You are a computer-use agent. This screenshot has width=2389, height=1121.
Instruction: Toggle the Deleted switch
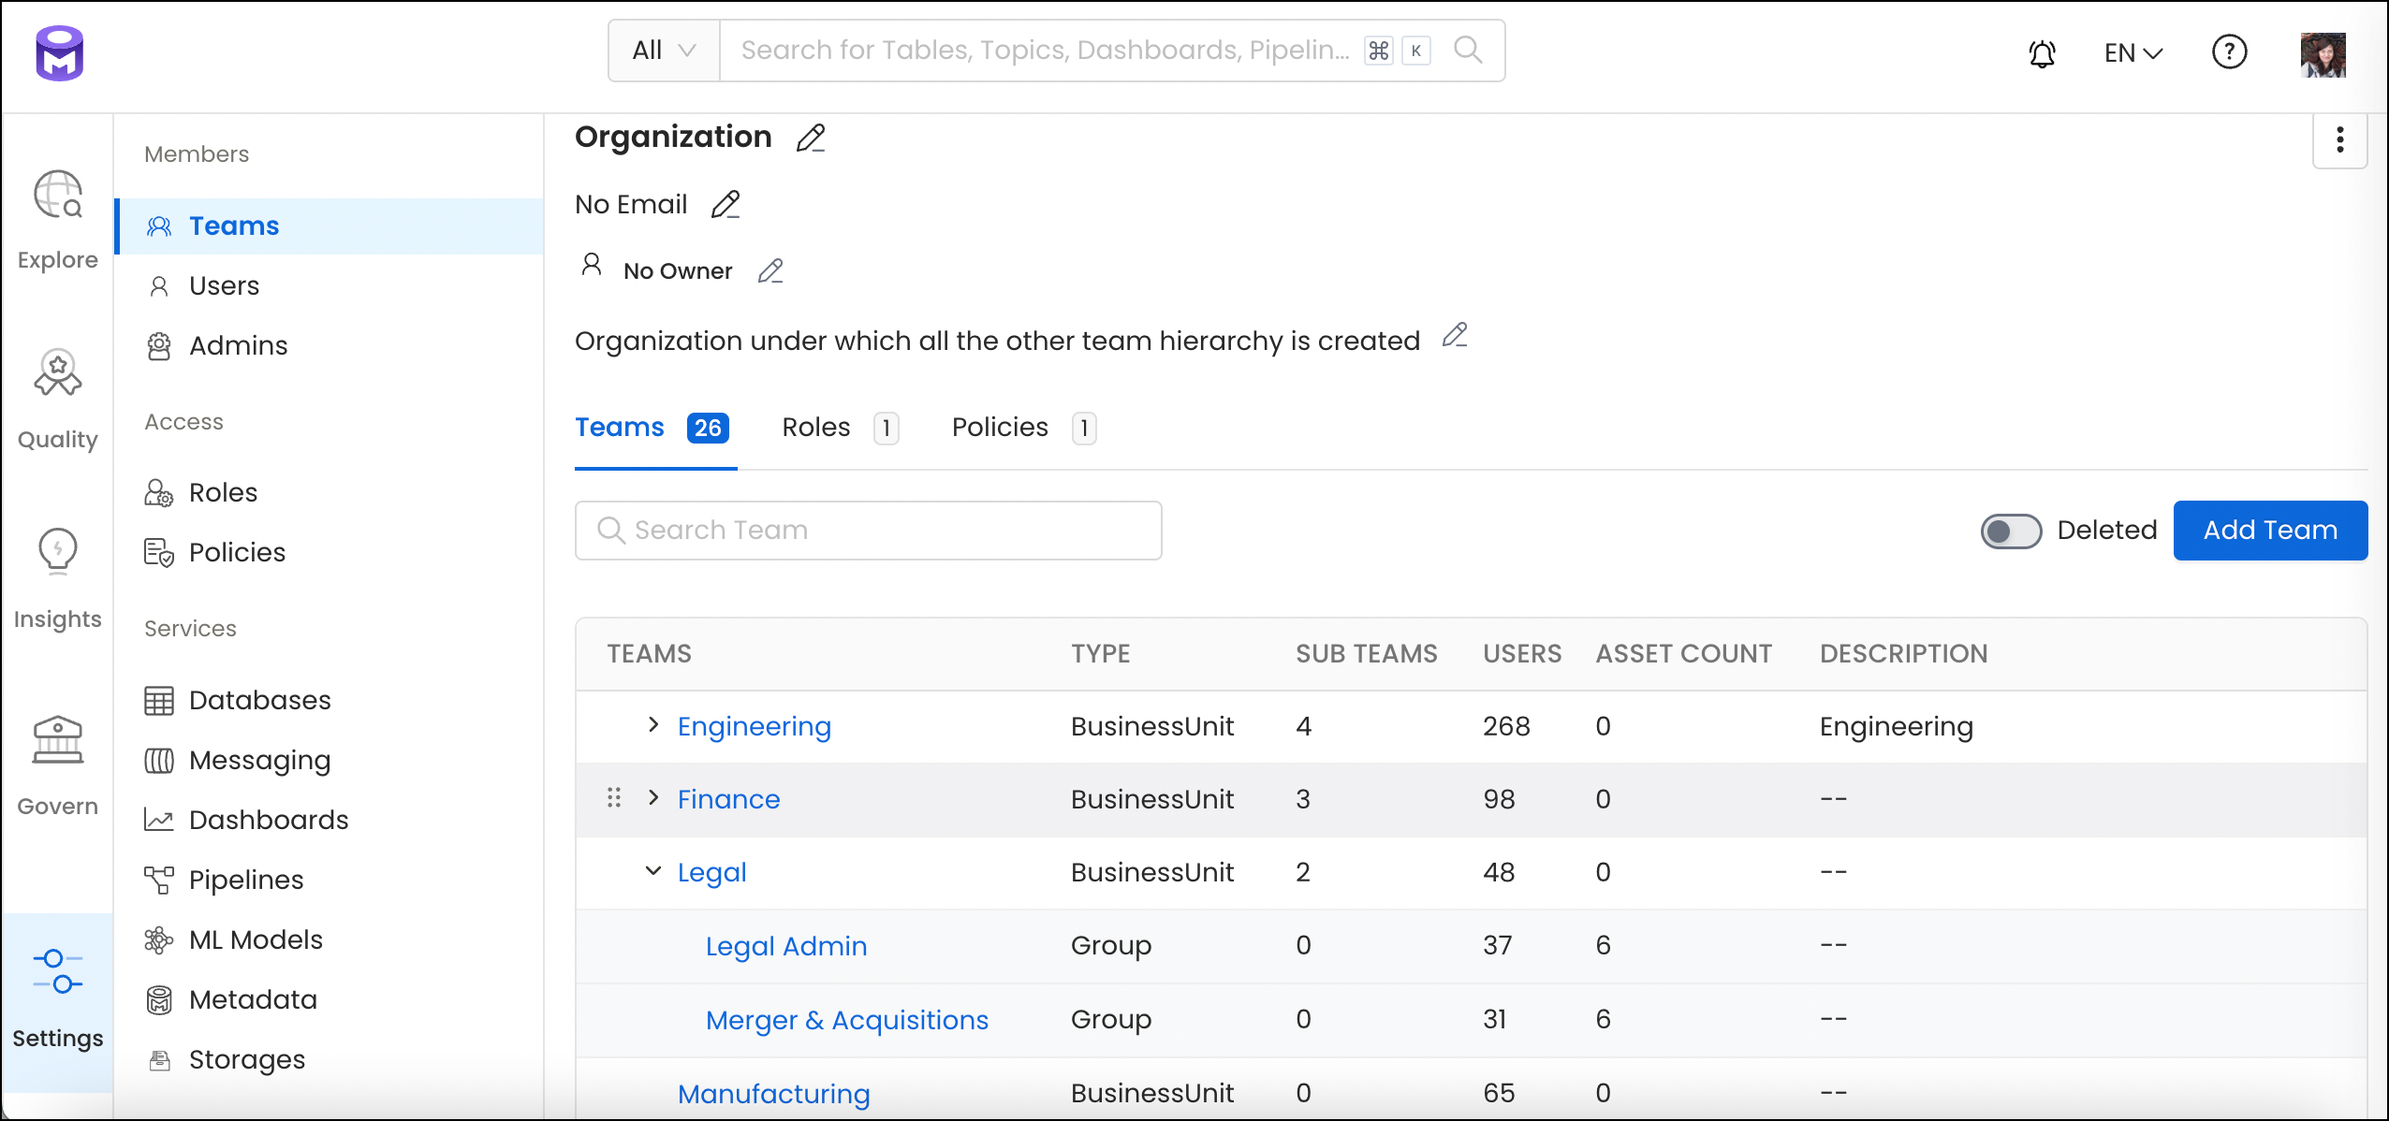(2011, 531)
